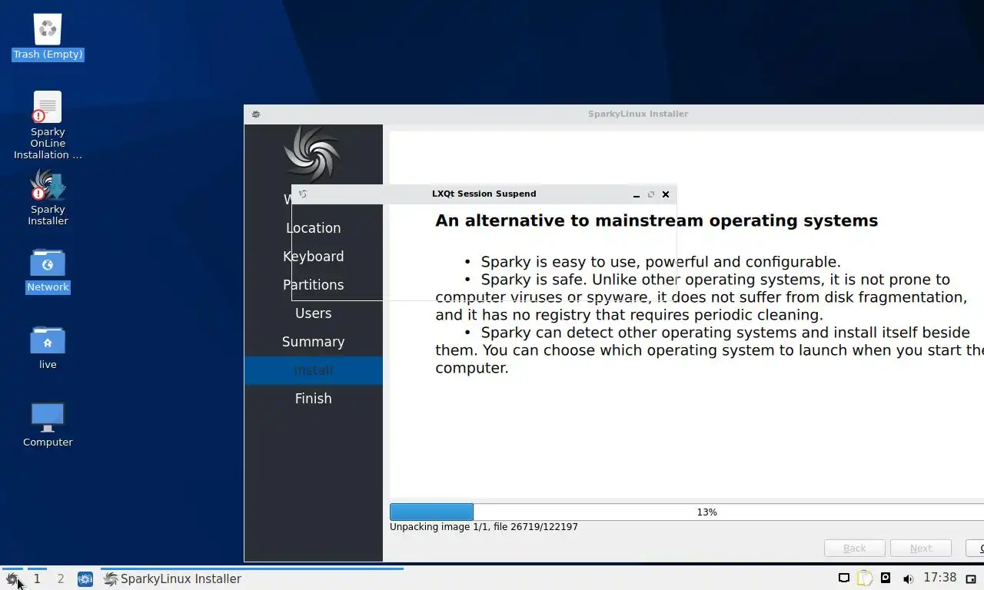Viewport: 984px width, 590px height.
Task: Select the Location step in installer sidebar
Action: (314, 228)
